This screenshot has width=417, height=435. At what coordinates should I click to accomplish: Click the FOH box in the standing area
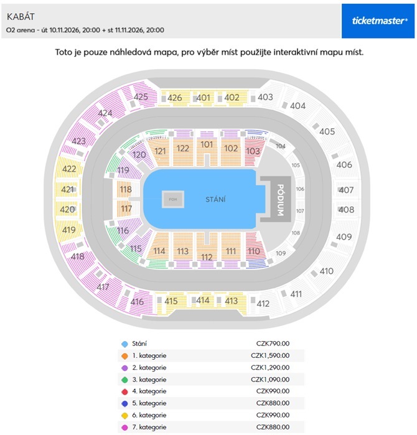pos(172,199)
